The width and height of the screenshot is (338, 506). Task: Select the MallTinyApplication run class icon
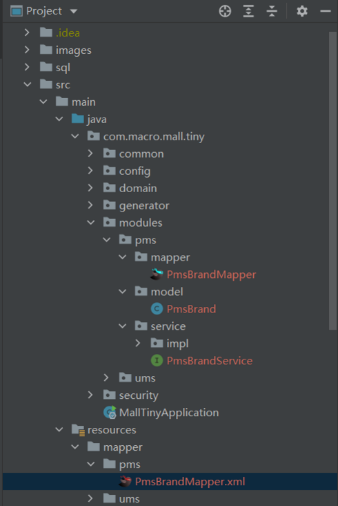point(110,413)
